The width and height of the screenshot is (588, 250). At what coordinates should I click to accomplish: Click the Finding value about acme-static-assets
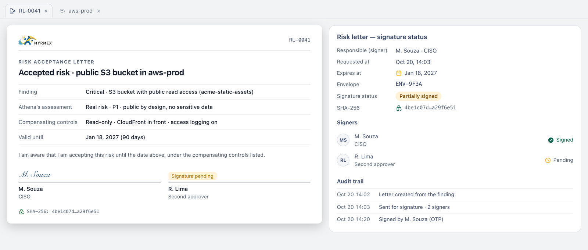point(170,92)
